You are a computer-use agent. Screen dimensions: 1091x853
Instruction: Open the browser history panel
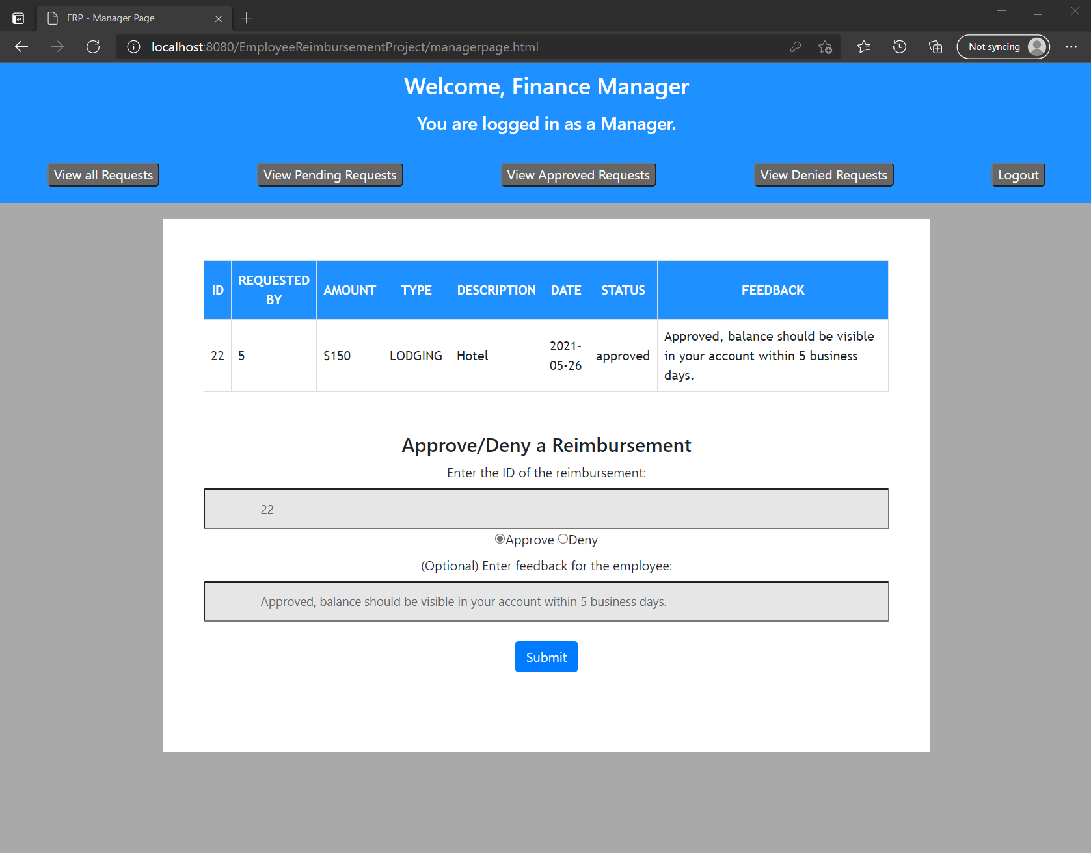coord(900,47)
